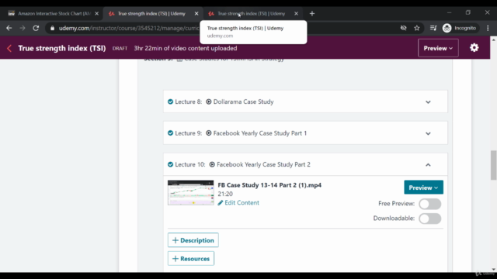Open the Chrome three-dot menu
Image resolution: width=497 pixels, height=279 pixels.
pos(488,28)
